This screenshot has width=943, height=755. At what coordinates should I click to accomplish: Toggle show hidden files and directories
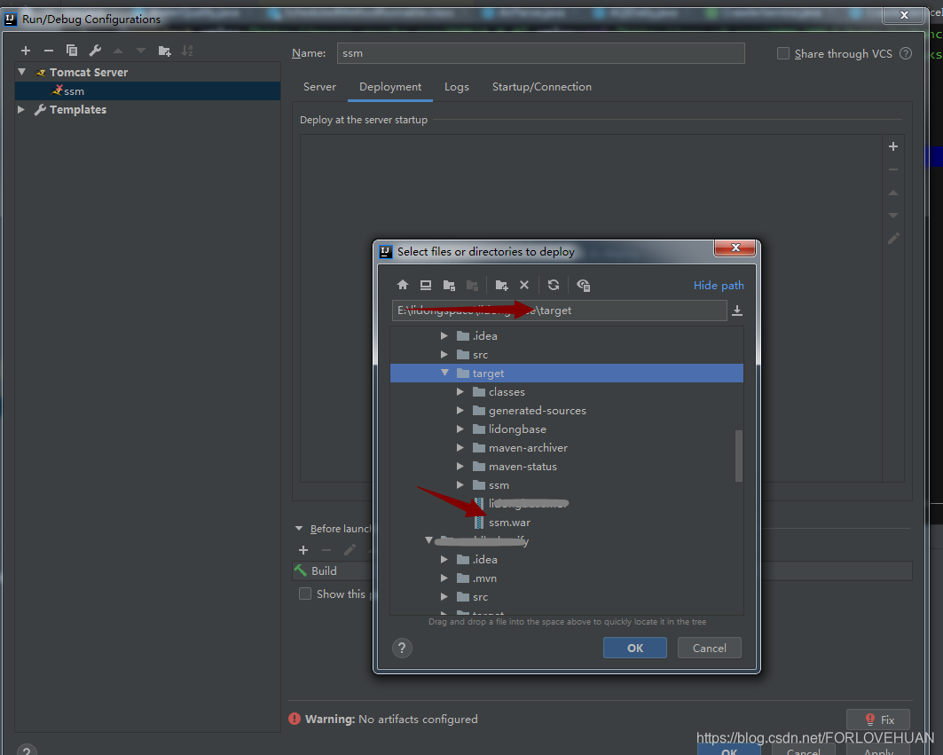583,285
